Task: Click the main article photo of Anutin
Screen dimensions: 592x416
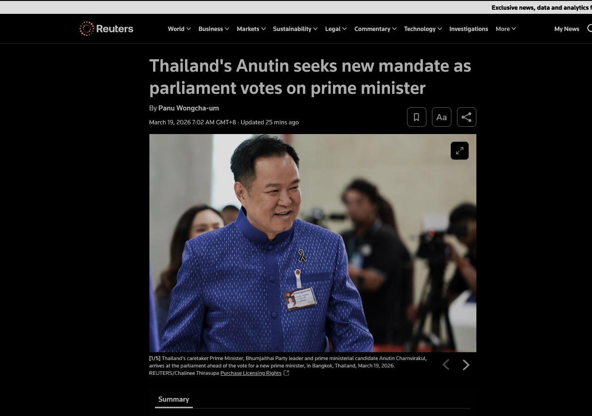Action: click(x=313, y=243)
